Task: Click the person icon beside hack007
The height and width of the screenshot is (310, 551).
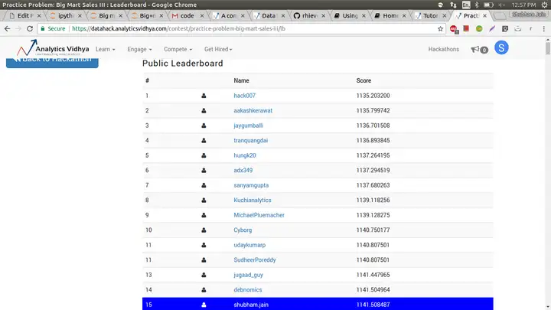Action: pyautogui.click(x=204, y=96)
